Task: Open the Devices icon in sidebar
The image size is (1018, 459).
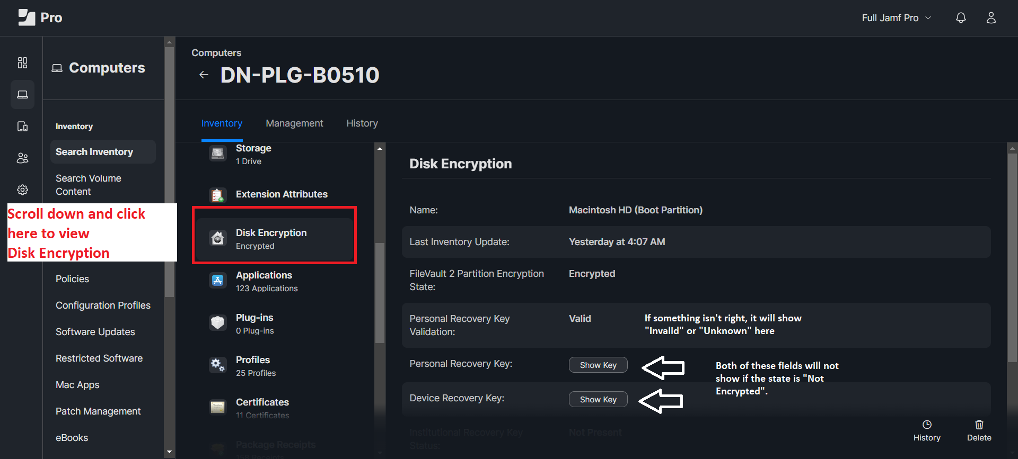Action: pyautogui.click(x=22, y=127)
